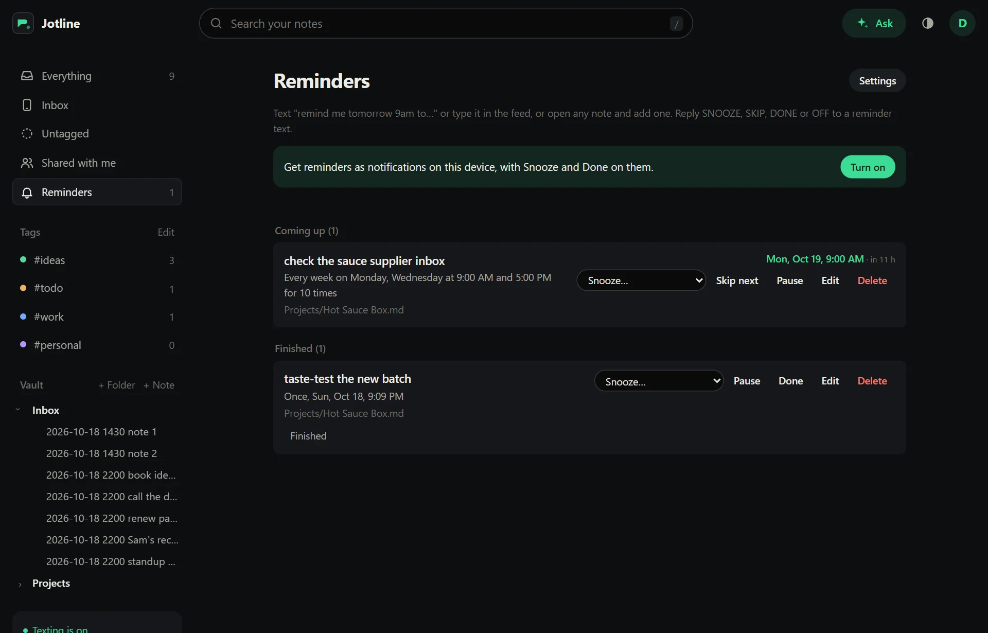988x633 pixels.
Task: Mark taste-test reminder as Done
Action: 790,381
